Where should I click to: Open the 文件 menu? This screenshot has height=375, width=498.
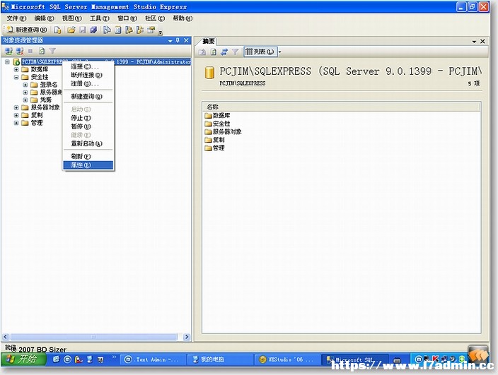(x=16, y=18)
